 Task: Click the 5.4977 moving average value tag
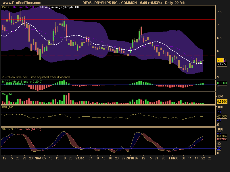point(222,64)
